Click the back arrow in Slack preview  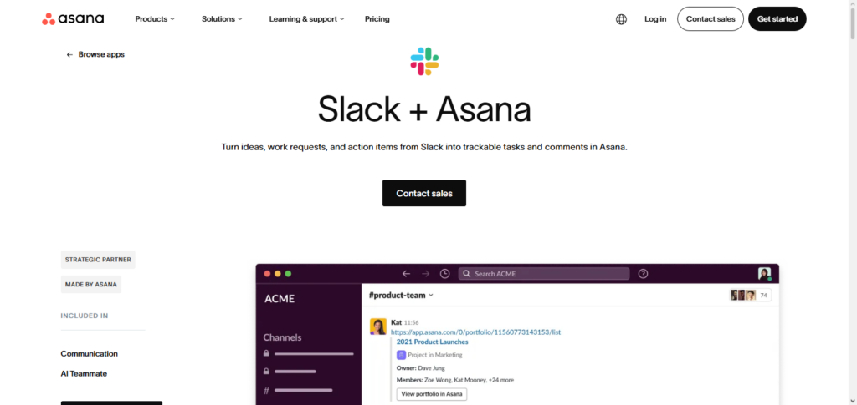(406, 274)
